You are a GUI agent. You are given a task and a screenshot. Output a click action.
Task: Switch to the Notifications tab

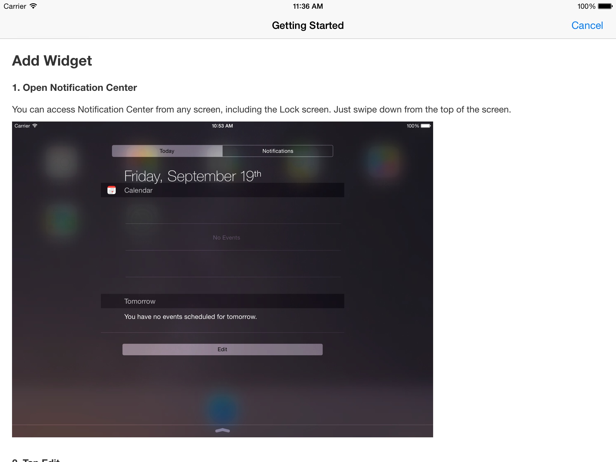[278, 151]
